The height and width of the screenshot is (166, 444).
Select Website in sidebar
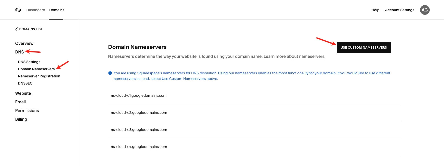coord(23,93)
